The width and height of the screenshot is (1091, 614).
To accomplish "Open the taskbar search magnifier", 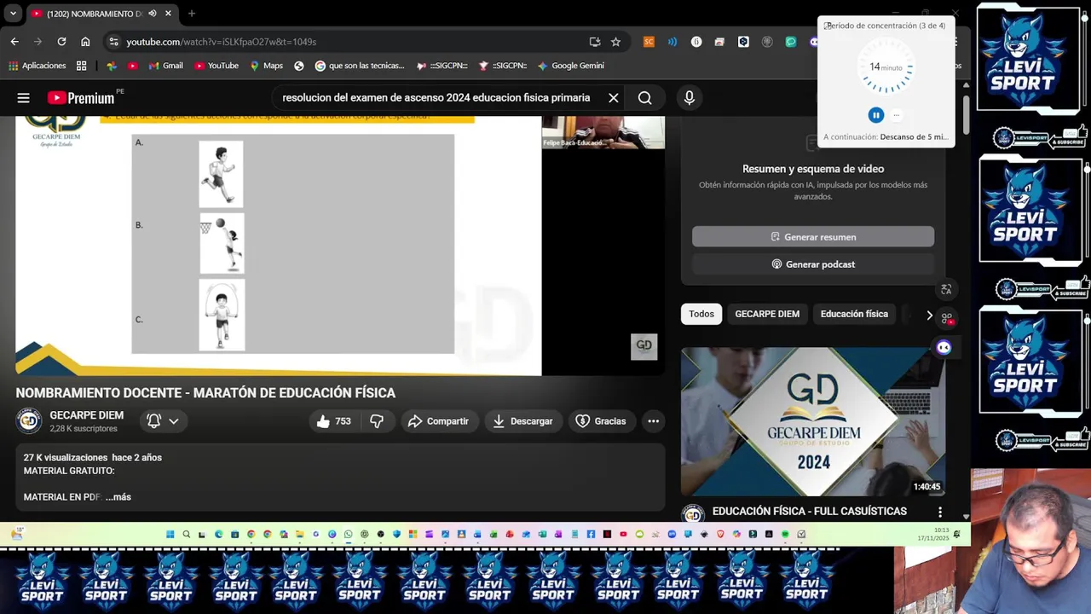I will (186, 535).
